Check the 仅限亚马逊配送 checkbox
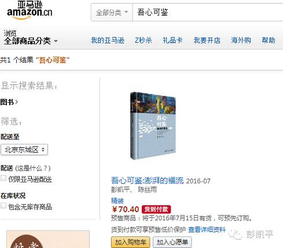283x248 pixels. point(3,178)
